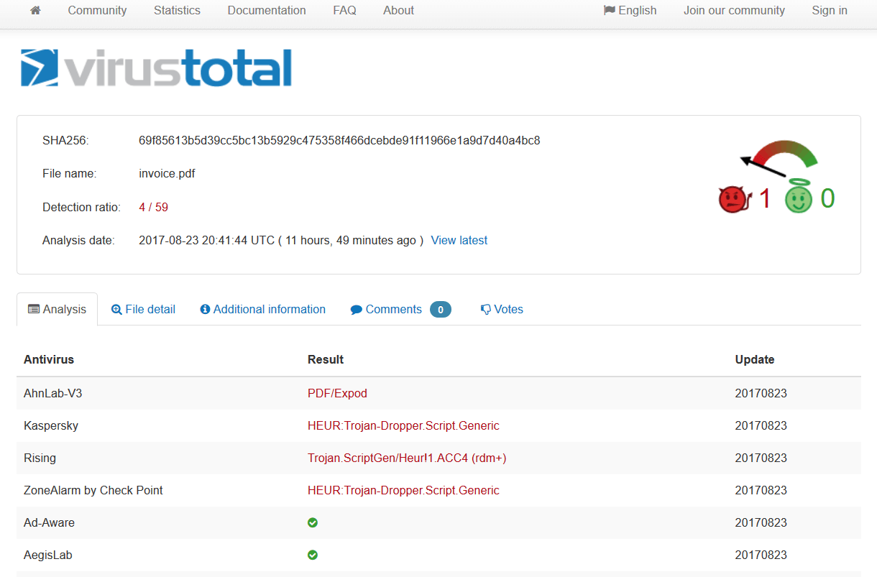This screenshot has height=577, width=877.
Task: Select the Analysis tab
Action: click(57, 310)
